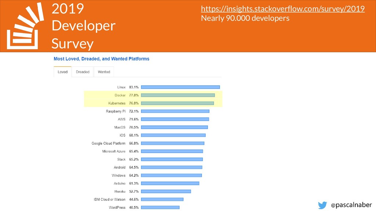This screenshot has width=376, height=211.
Task: Click the 40.5% value
Action: point(134,207)
